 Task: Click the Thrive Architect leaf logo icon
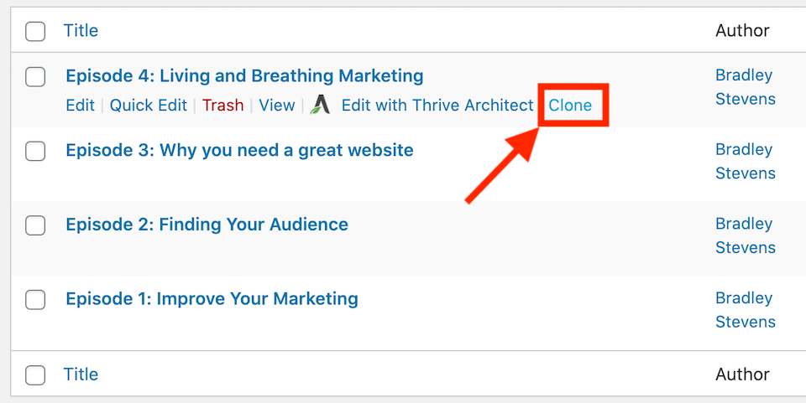(320, 105)
